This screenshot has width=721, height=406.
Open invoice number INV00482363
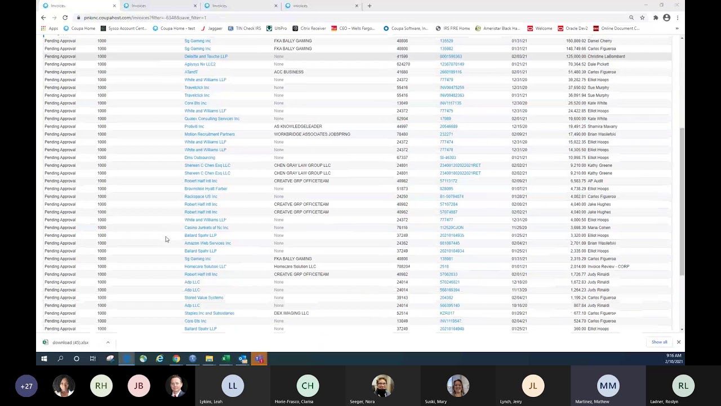pos(452,95)
